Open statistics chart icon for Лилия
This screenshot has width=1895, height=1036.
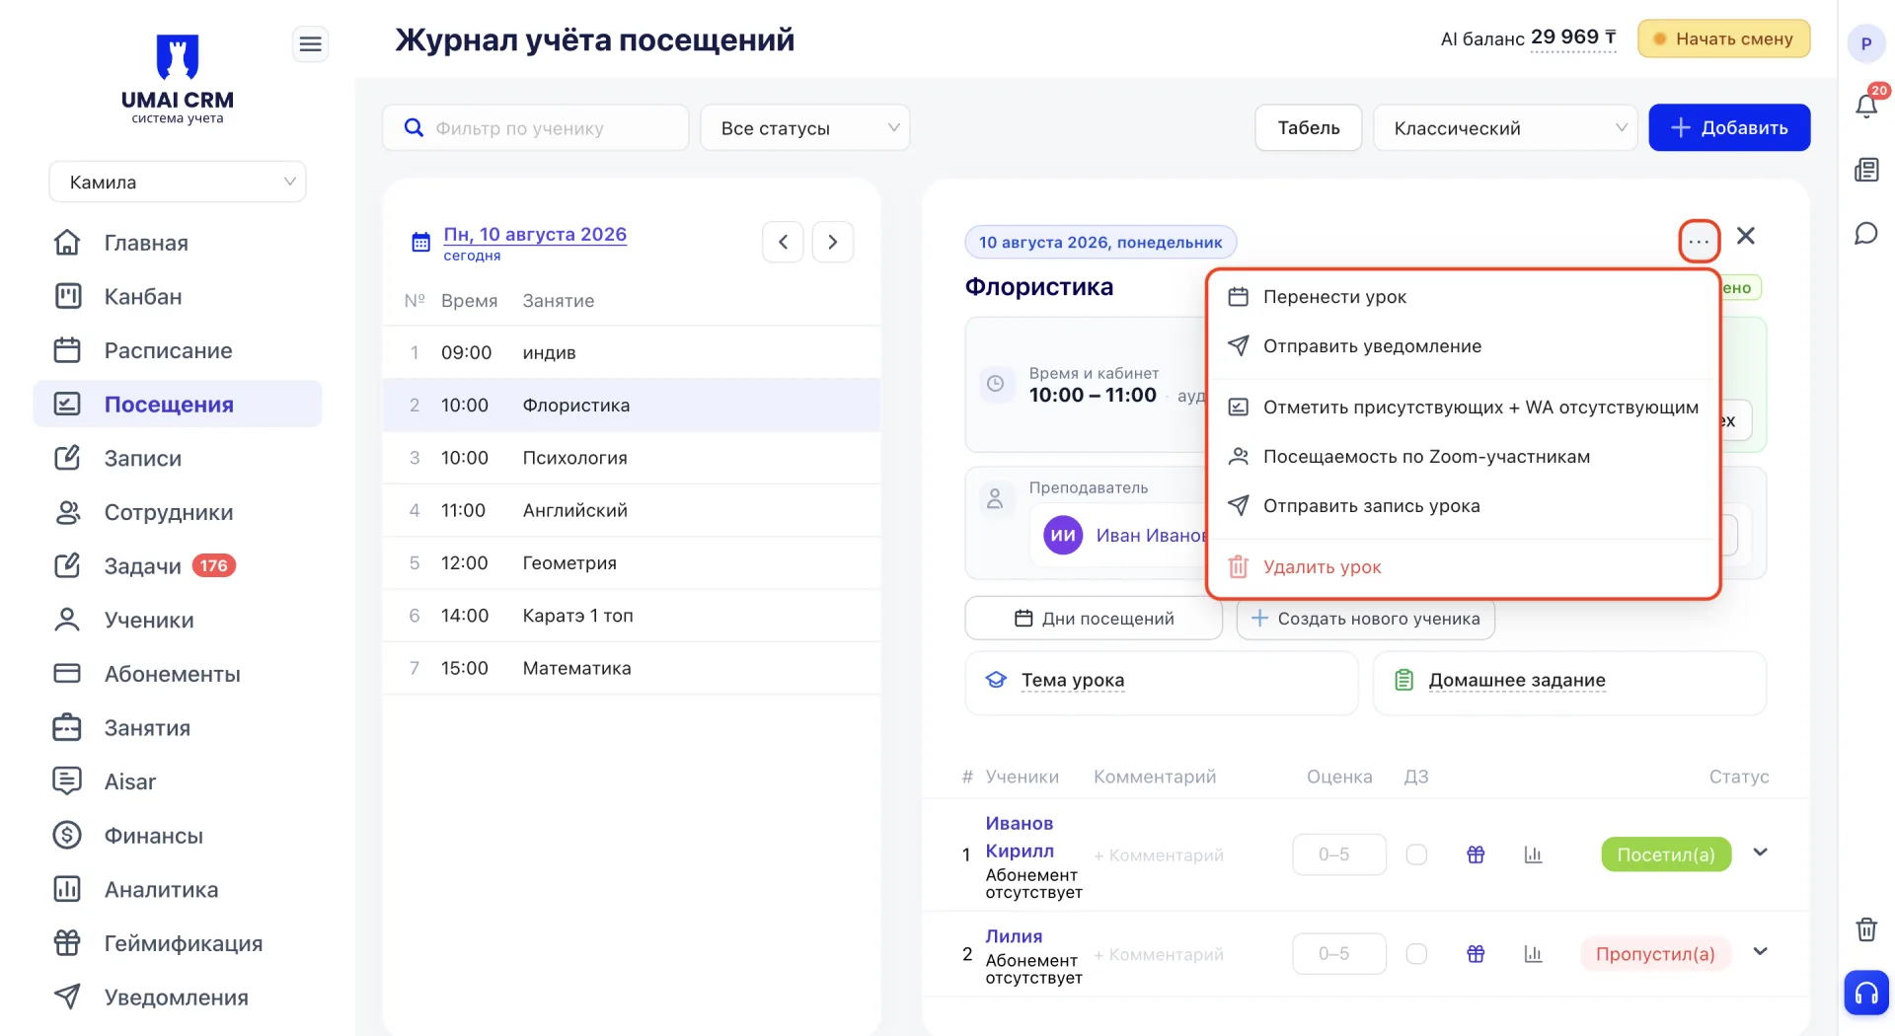pos(1533,954)
